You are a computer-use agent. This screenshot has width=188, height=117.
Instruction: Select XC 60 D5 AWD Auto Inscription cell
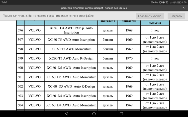71,68
